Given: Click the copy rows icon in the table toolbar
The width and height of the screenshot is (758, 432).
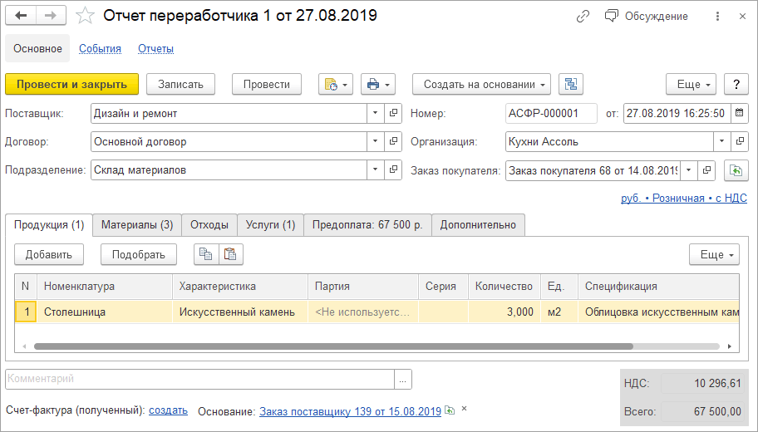Looking at the screenshot, I should 205,254.
